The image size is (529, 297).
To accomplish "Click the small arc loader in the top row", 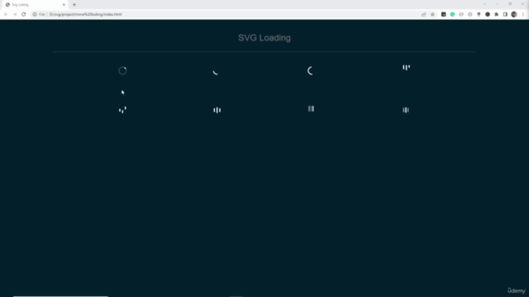I will pos(215,72).
